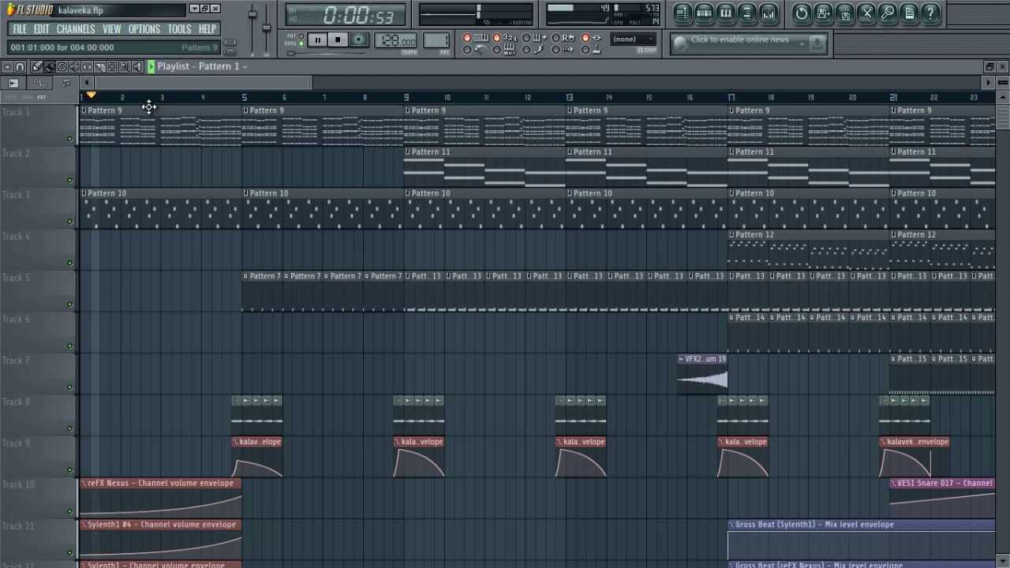Click 'Click to enable online news'
1010x568 pixels.
pos(739,39)
